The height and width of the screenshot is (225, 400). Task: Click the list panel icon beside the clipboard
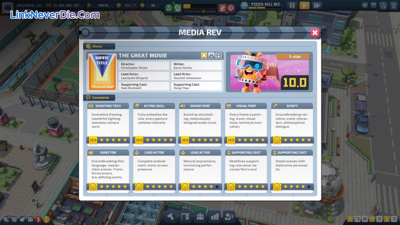pyautogui.click(x=374, y=5)
